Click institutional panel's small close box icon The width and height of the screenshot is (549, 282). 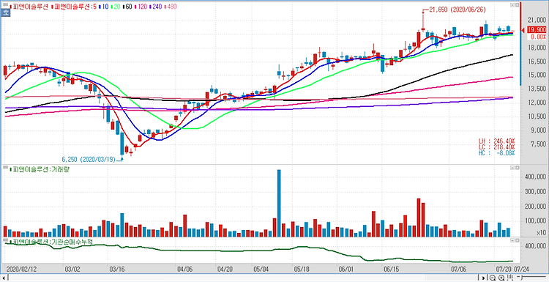tap(517, 241)
